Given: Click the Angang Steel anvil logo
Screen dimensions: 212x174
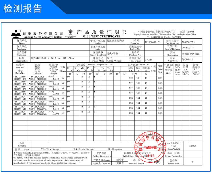Looking at the screenshot, I should [x=16, y=34].
